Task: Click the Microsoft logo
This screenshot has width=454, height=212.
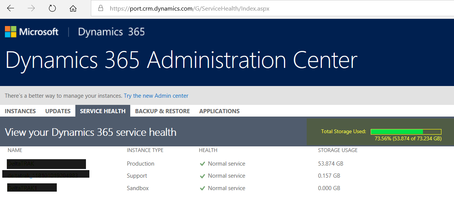Action: [31, 32]
